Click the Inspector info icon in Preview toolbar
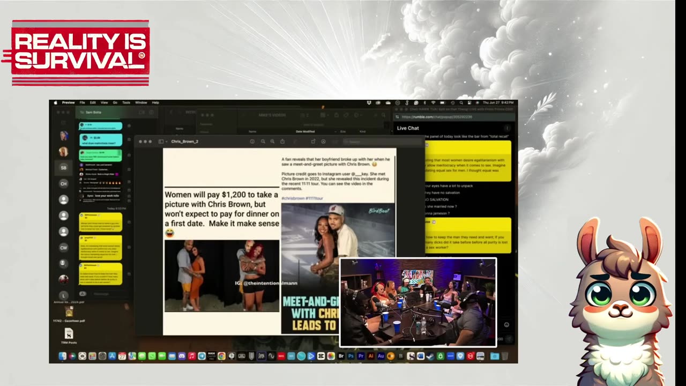Screen dimensions: 686x386 (252, 142)
